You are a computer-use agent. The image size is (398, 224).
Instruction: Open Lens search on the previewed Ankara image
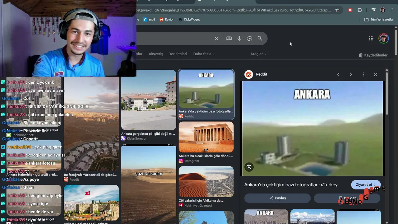tap(249, 167)
